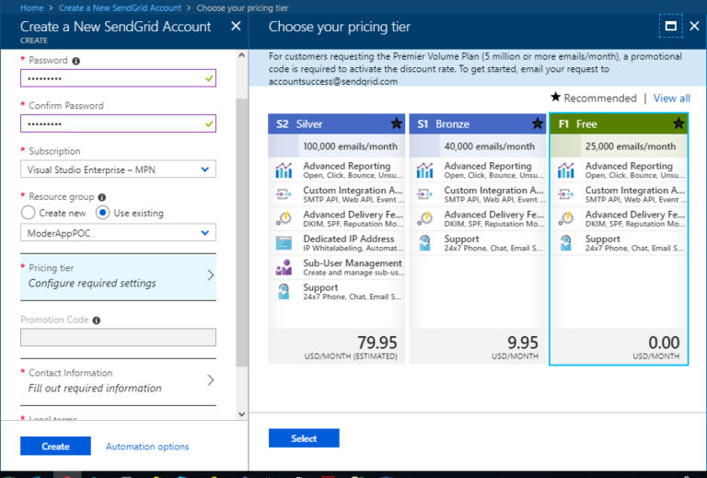
Task: Select the Use existing radio button
Action: (103, 213)
